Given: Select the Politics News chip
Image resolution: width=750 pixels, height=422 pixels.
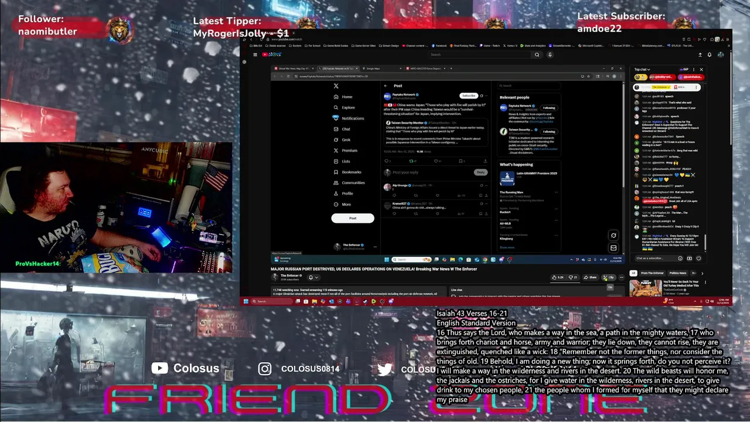Looking at the screenshot, I should (678, 273).
